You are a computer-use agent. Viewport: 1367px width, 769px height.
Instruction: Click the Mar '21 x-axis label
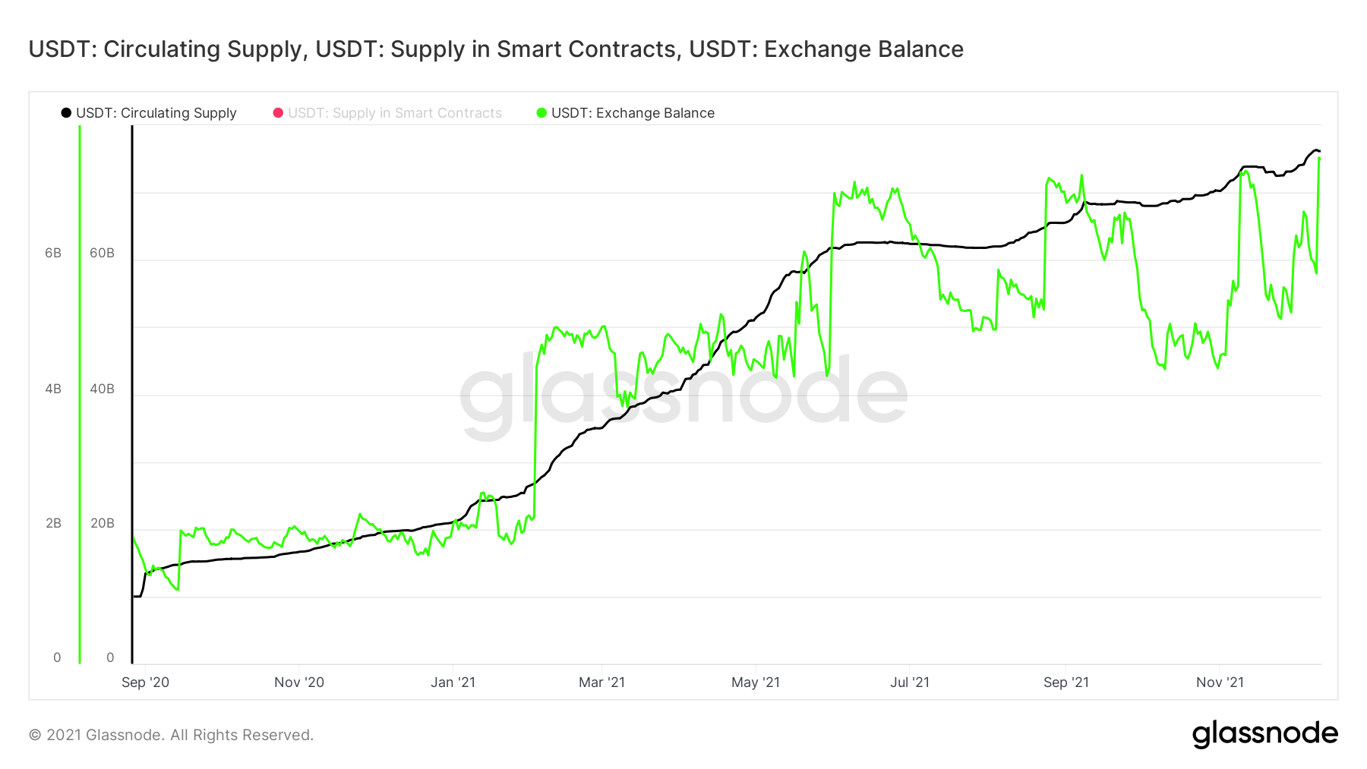click(601, 682)
